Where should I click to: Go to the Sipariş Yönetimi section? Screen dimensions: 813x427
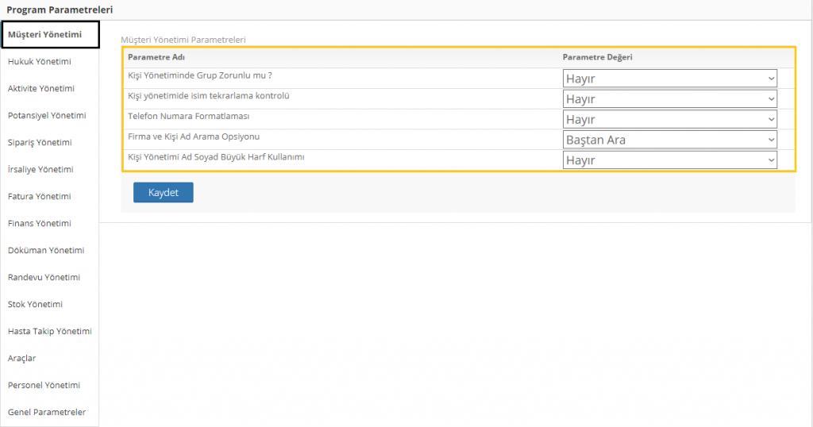tap(40, 142)
